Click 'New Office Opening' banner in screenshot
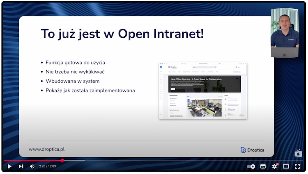The width and height of the screenshot is (308, 174). coord(204,84)
